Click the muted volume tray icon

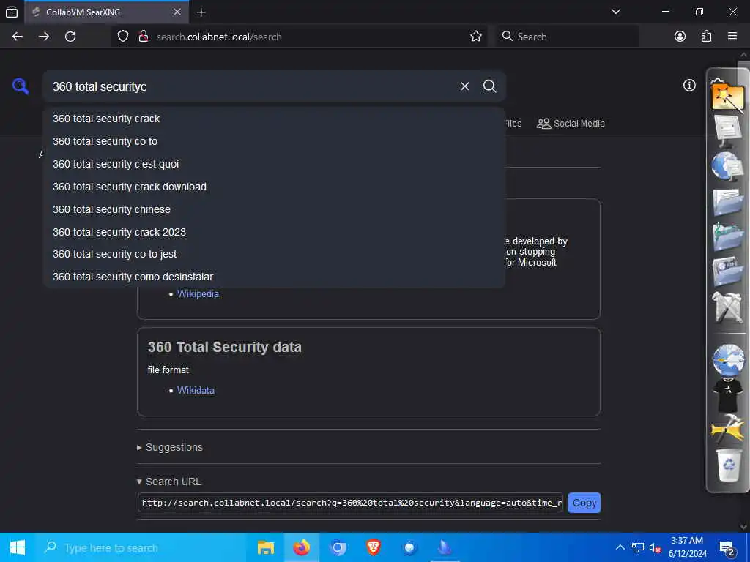point(655,547)
